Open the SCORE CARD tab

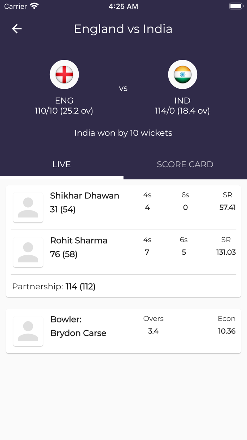[x=185, y=164]
